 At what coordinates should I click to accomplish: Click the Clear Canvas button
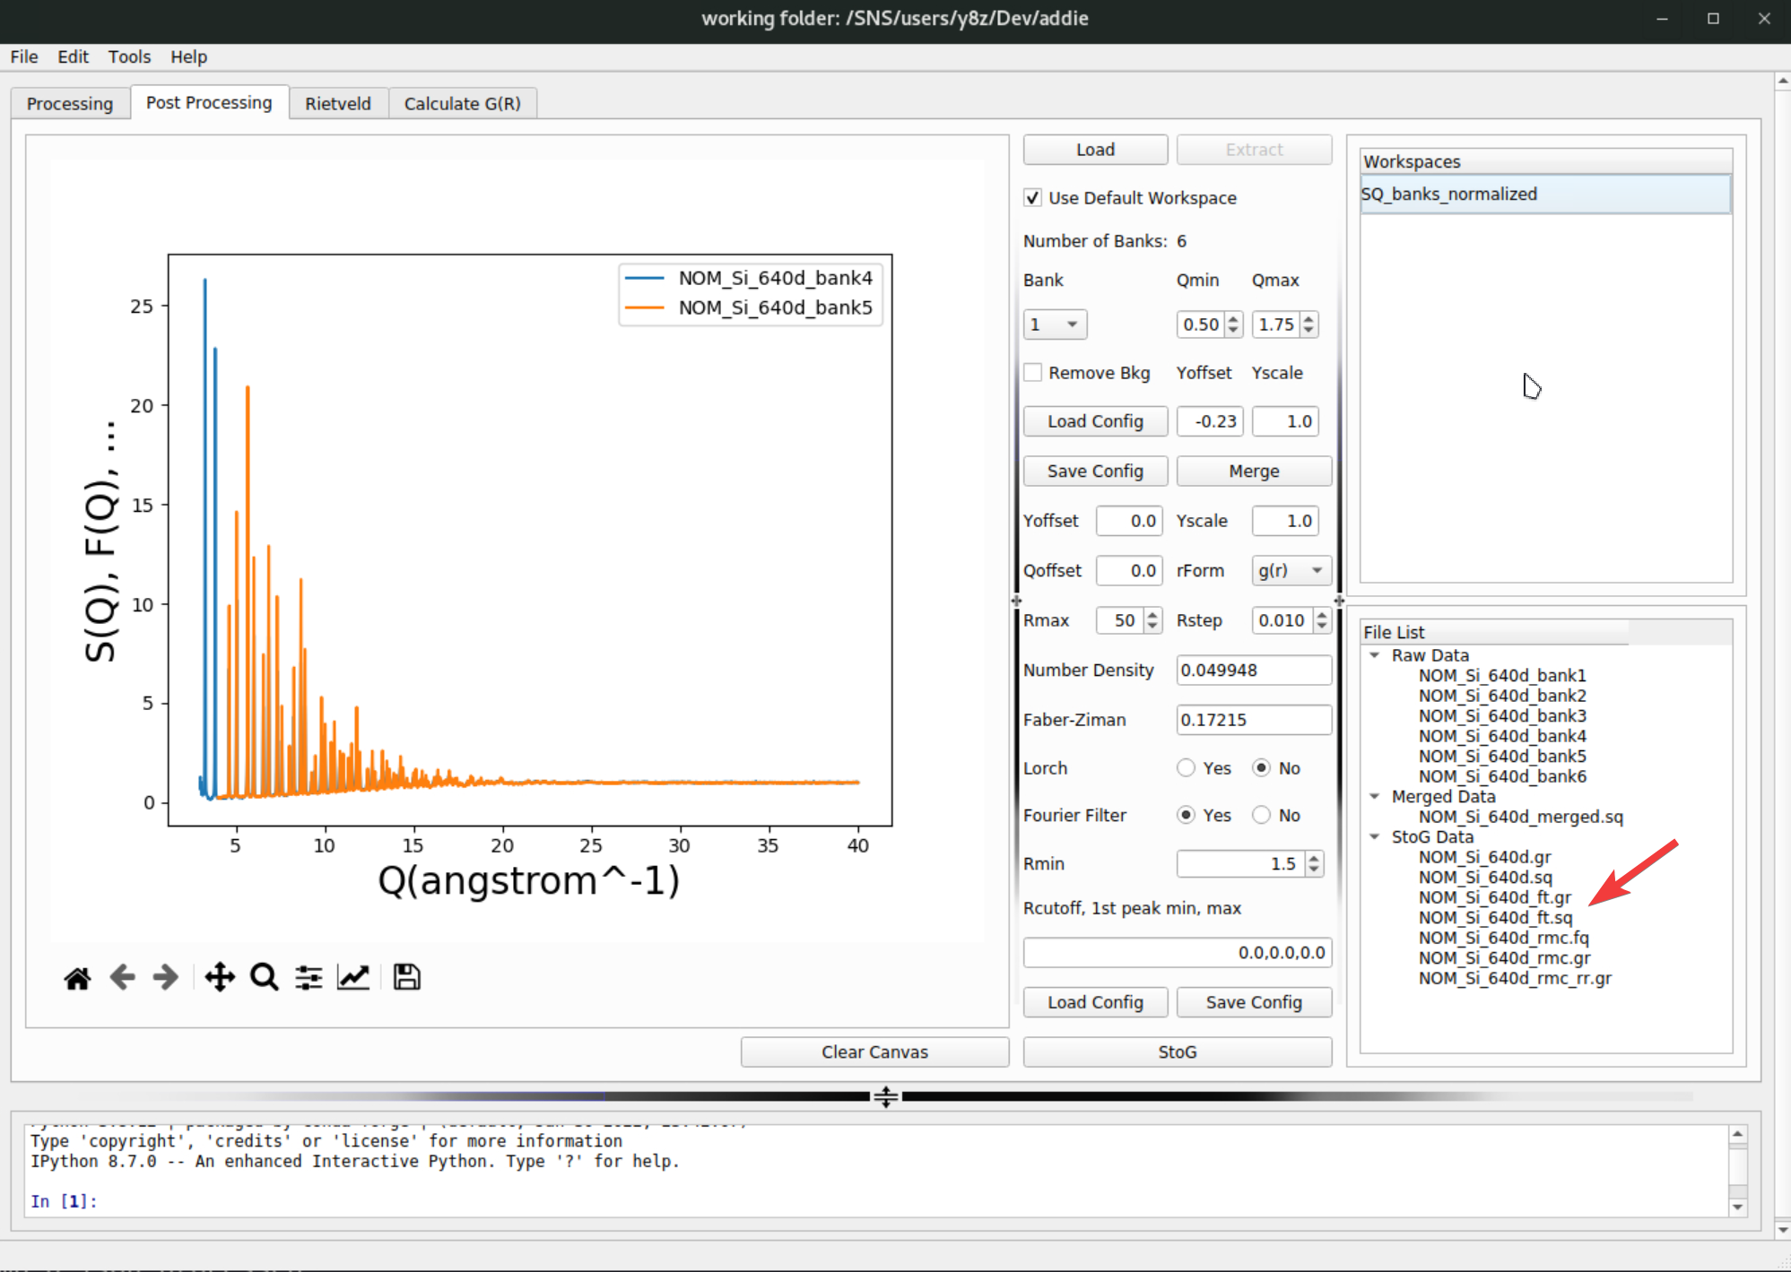(874, 1052)
